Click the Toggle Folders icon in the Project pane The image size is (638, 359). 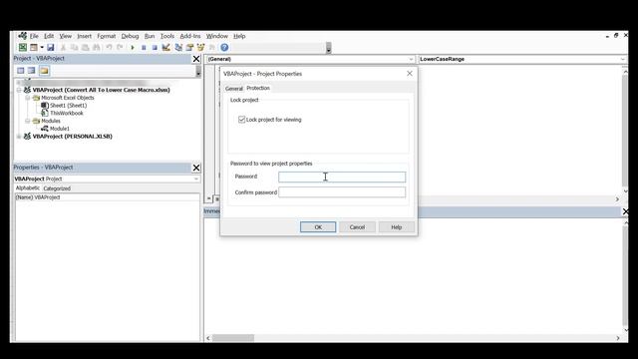(x=44, y=71)
